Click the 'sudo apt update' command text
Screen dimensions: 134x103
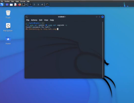(x=37, y=25)
